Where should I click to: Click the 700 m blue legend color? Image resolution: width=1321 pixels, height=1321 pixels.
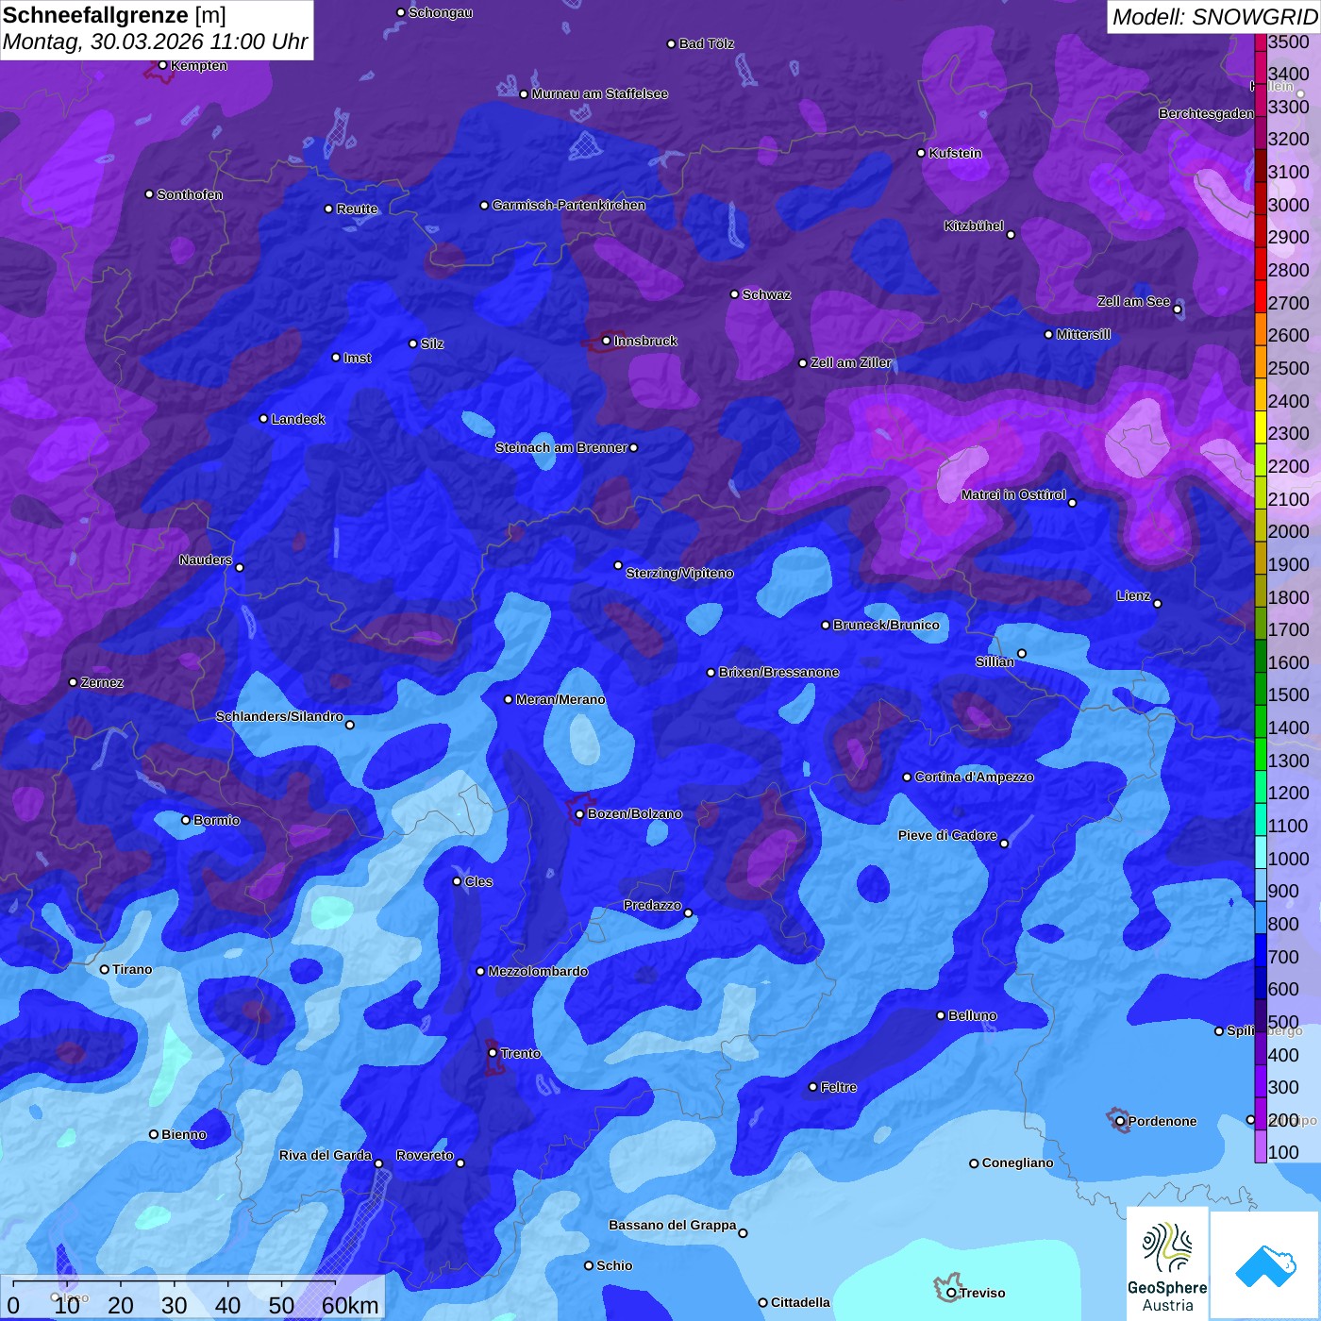(1260, 950)
